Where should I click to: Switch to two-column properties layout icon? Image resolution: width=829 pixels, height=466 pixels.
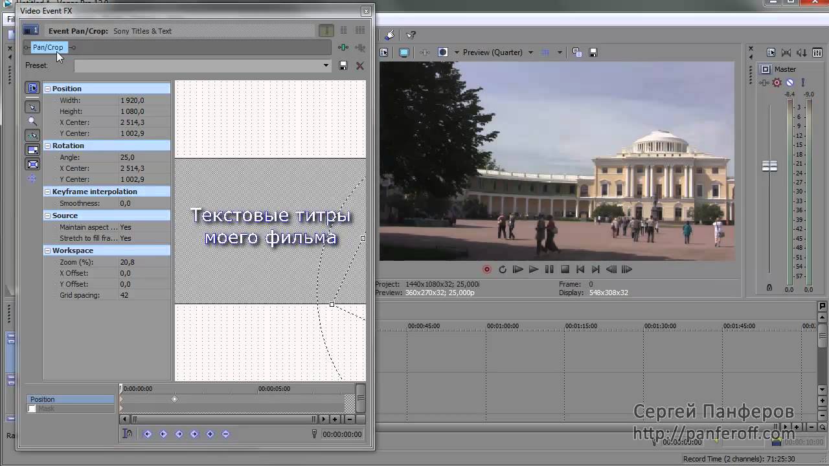343,30
